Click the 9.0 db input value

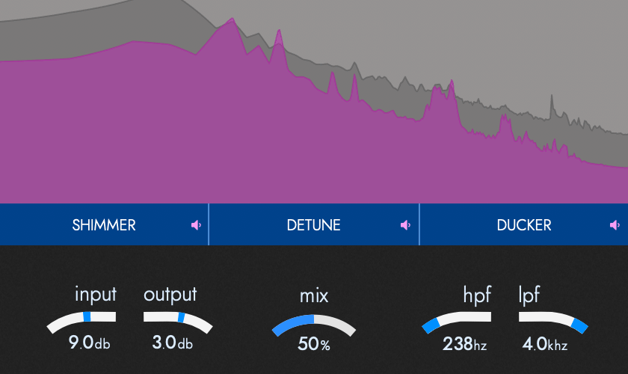89,343
